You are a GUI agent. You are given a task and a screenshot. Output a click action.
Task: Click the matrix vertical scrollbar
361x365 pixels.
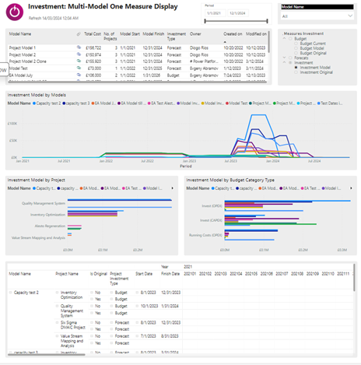click(354, 278)
